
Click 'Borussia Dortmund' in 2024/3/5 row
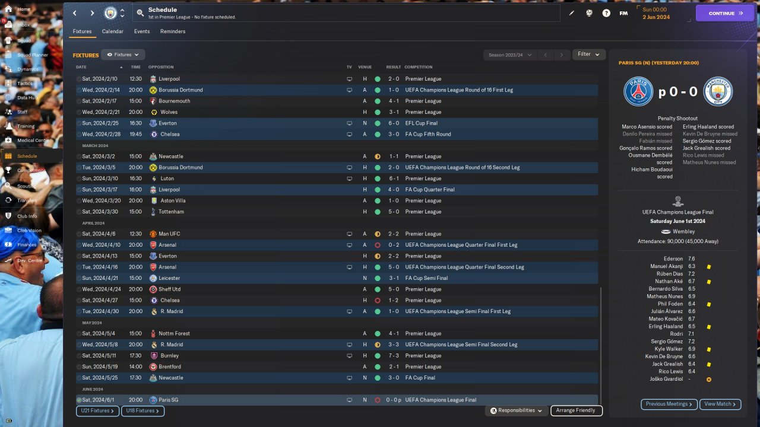click(x=180, y=168)
